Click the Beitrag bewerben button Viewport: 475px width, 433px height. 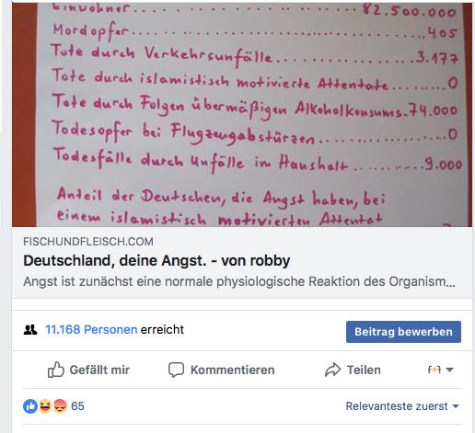coord(403,332)
